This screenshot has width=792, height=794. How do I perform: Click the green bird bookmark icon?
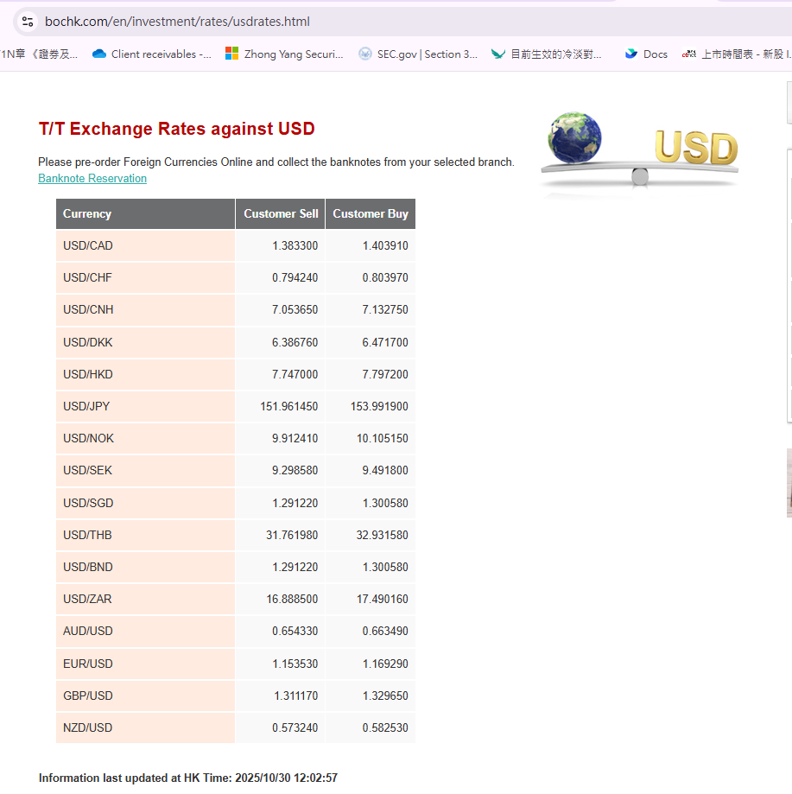pos(497,54)
